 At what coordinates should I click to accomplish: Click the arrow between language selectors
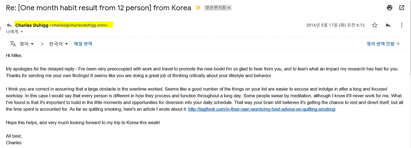tap(42, 44)
